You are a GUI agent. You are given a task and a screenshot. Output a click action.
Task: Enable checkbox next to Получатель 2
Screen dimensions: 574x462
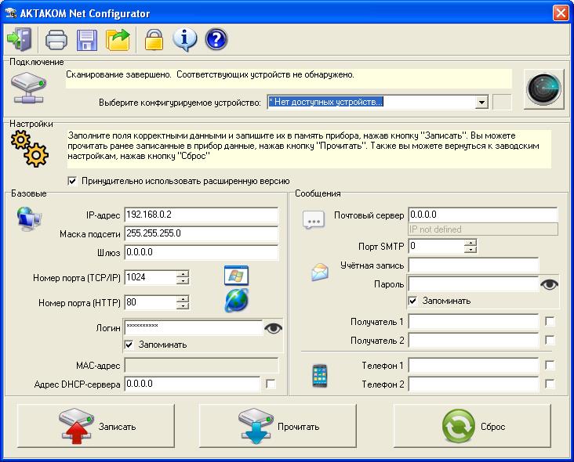550,341
